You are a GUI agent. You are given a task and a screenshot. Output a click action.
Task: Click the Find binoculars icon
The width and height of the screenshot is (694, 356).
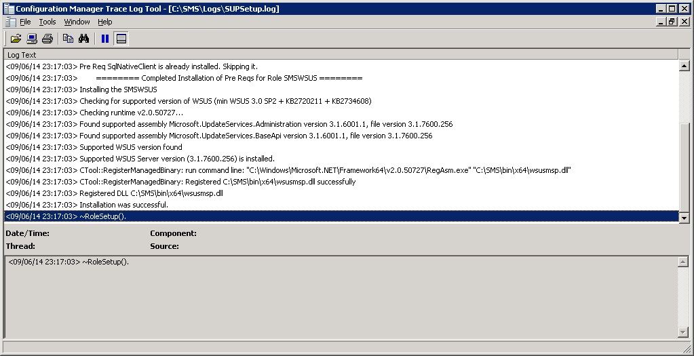[x=83, y=39]
